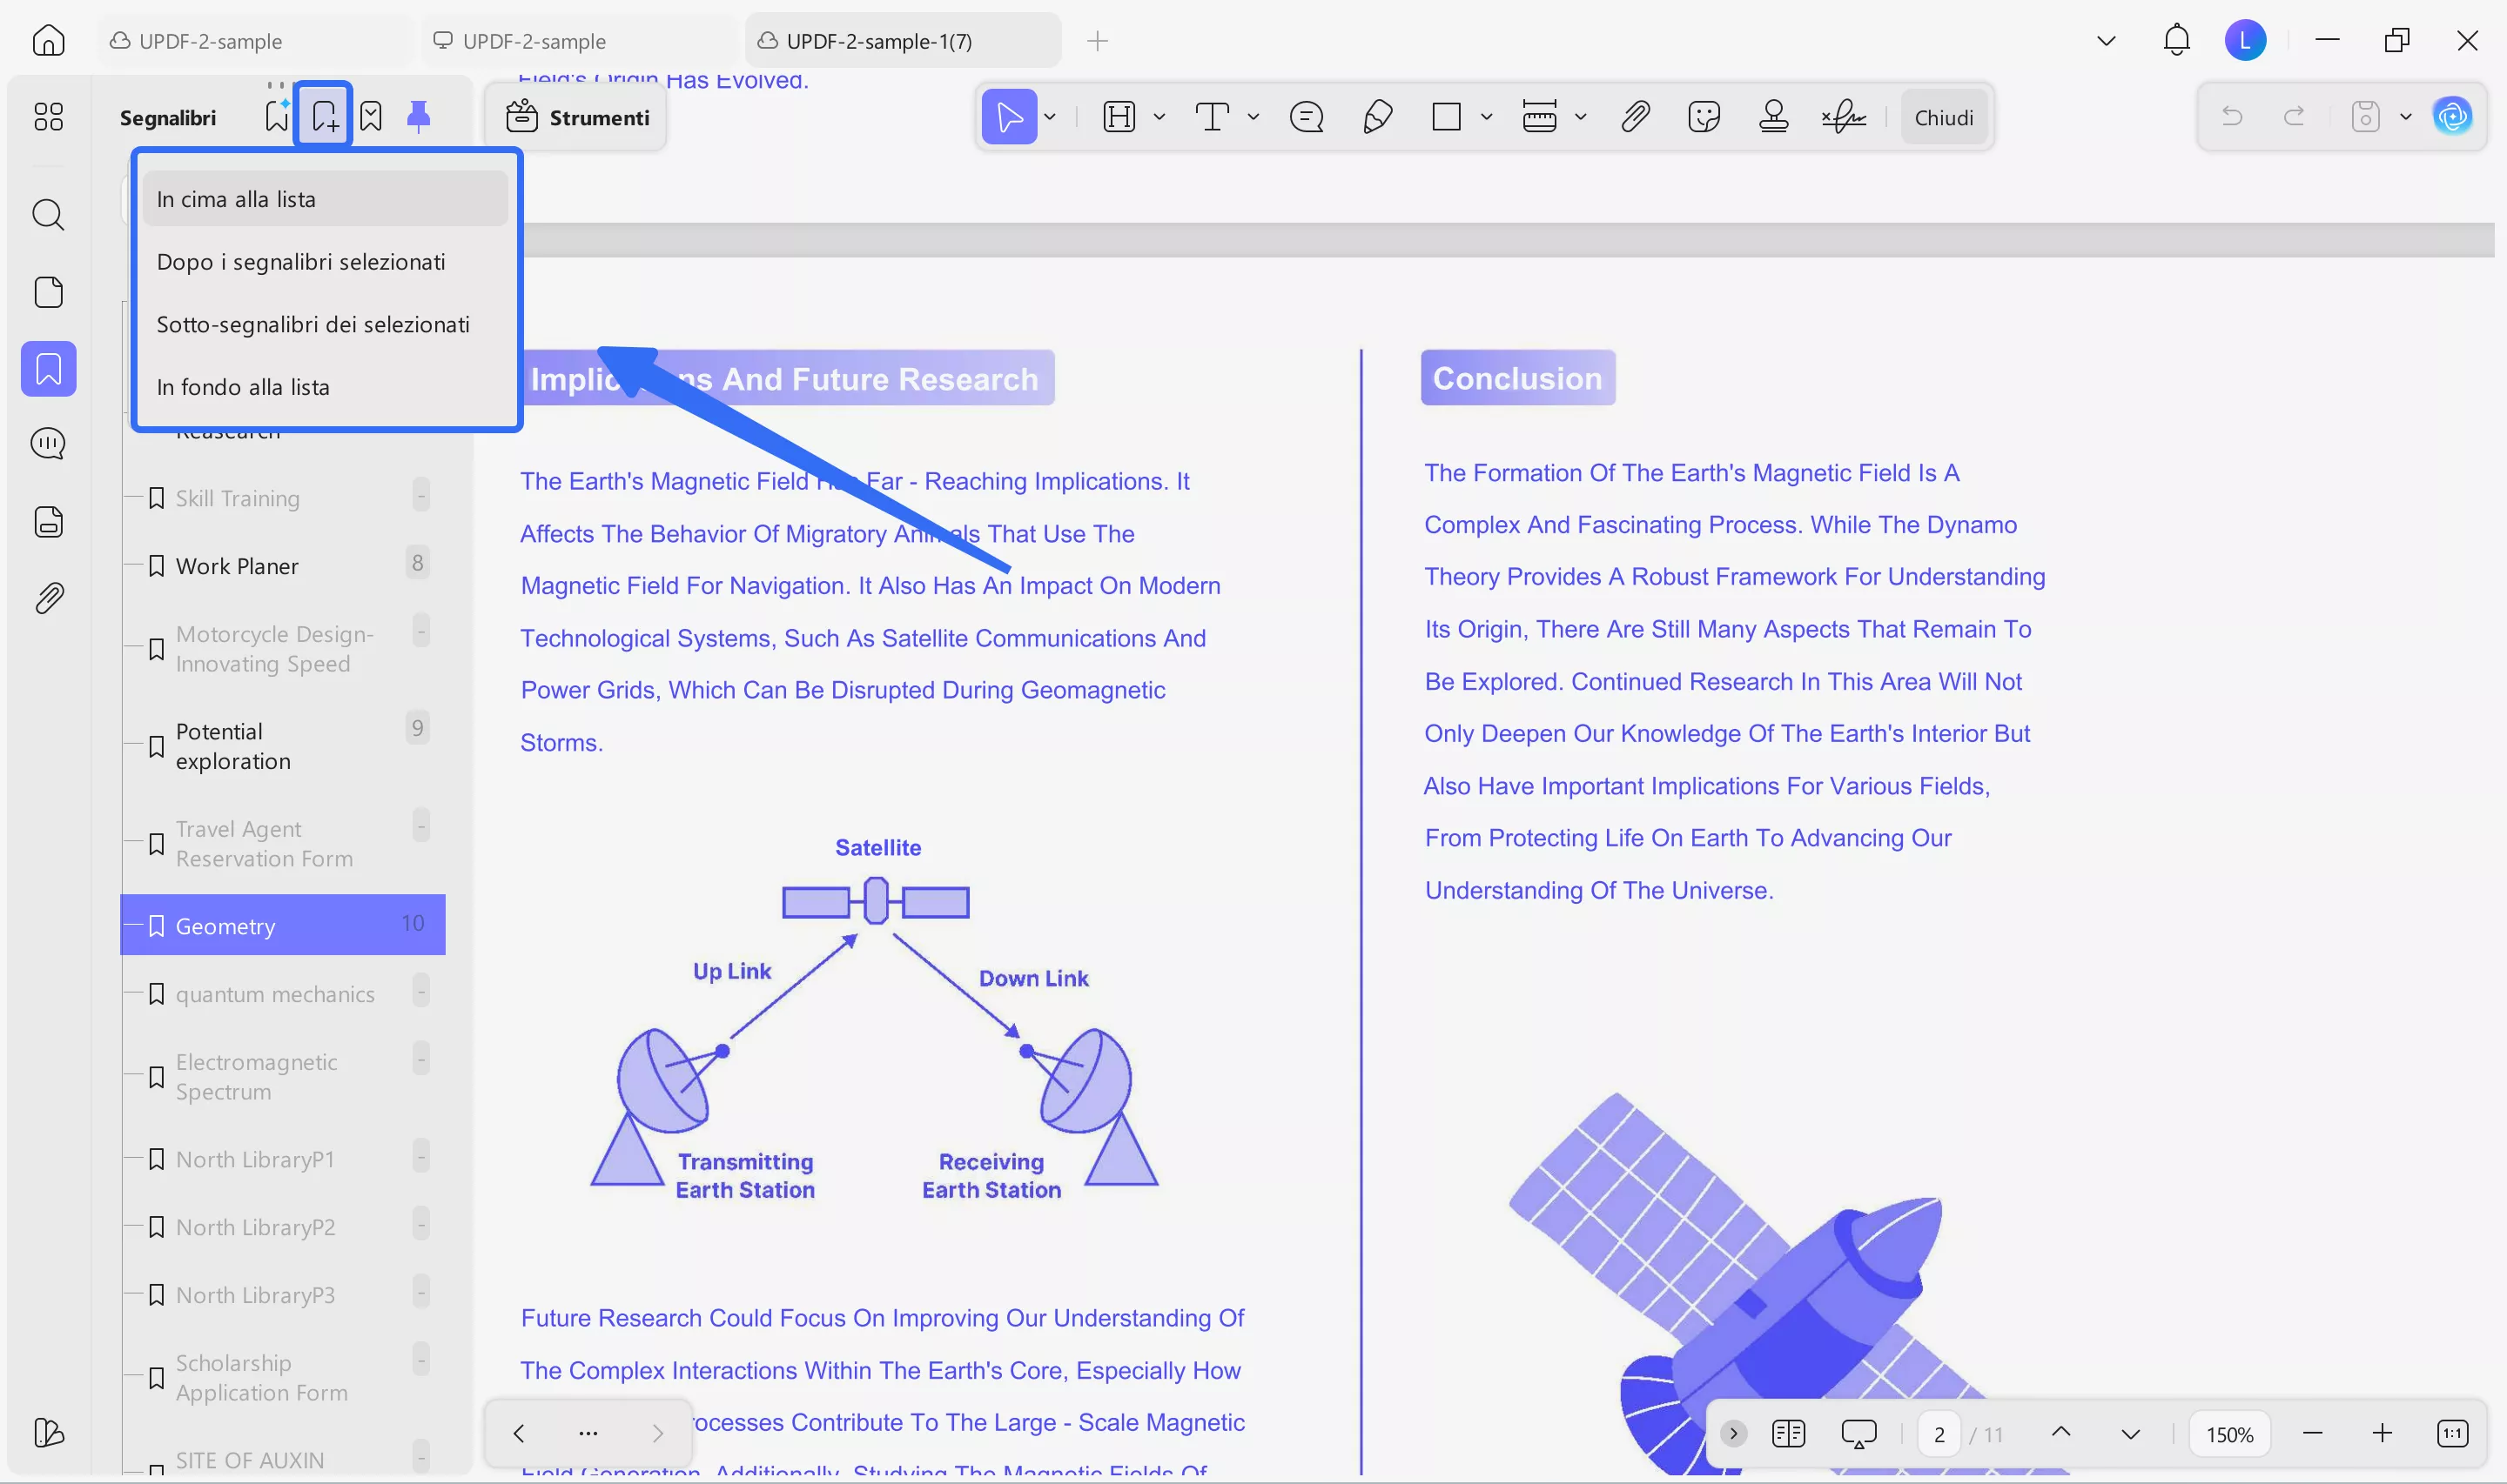The image size is (2507, 1484).
Task: Open the Search panel in the sidebar
Action: [48, 215]
